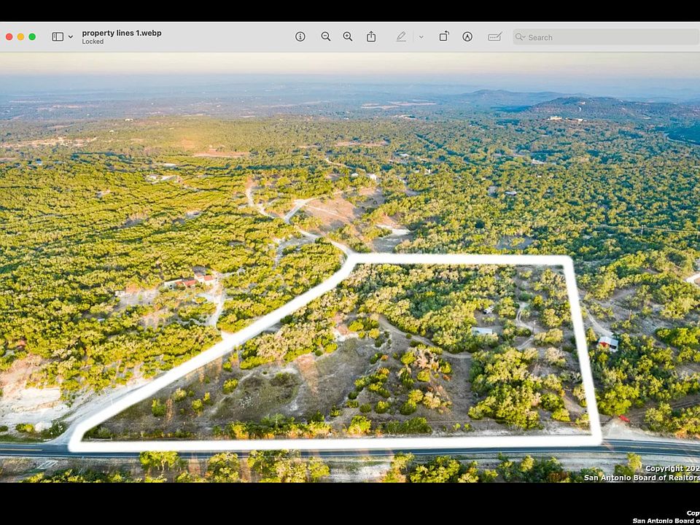Expand the highlight options chevron
Image resolution: width=700 pixels, height=525 pixels.
point(421,36)
